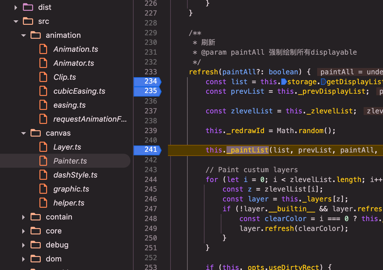Click the dist folder icon
This screenshot has width=383, height=270.
click(x=28, y=7)
